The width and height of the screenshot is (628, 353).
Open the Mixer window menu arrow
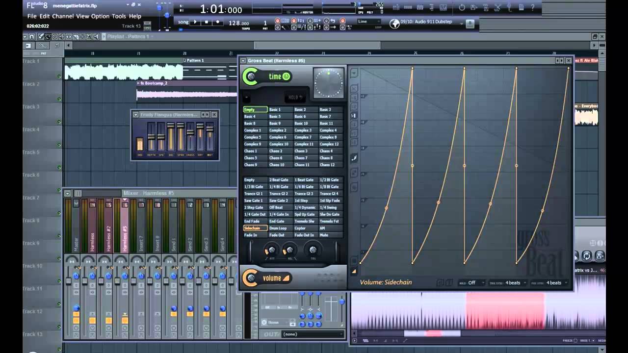(68, 193)
